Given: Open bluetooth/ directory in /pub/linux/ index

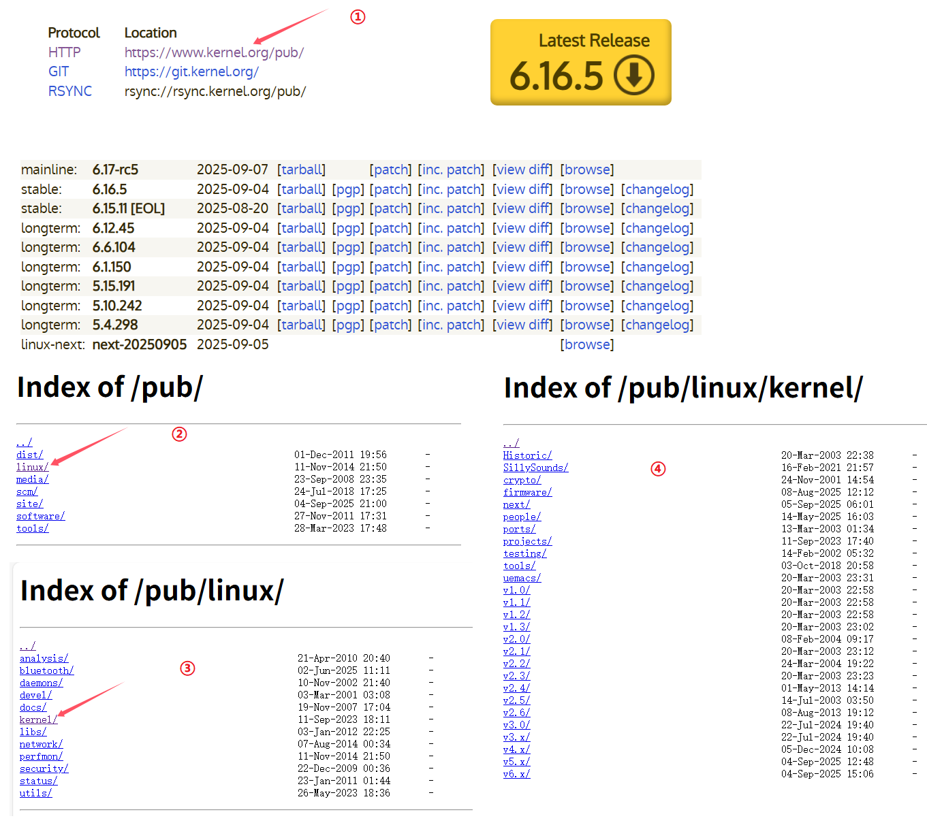Looking at the screenshot, I should (x=46, y=670).
